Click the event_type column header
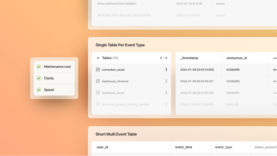Image resolution: width=277 pixels, height=156 pixels. click(x=224, y=147)
